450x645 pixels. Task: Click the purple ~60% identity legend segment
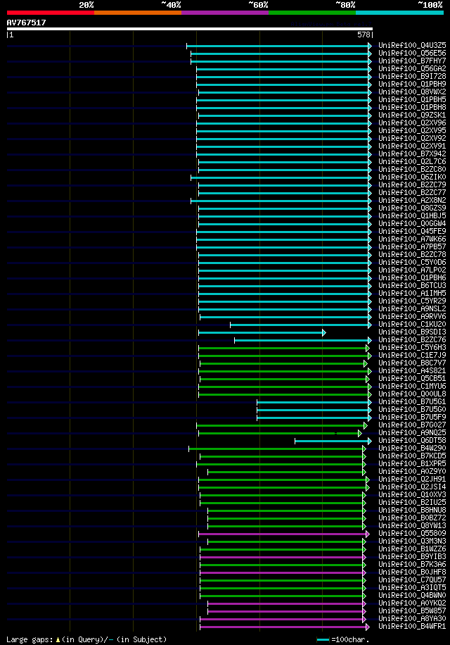click(x=225, y=13)
